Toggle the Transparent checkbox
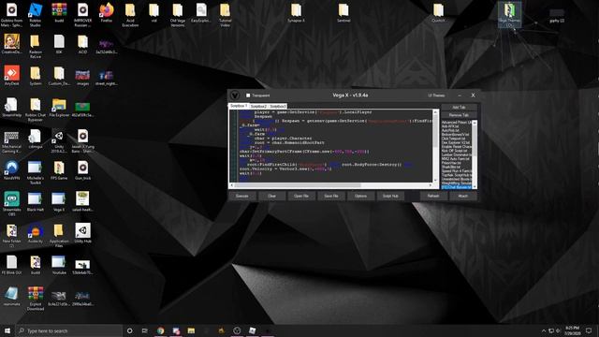This screenshot has width=599, height=337. pos(248,95)
